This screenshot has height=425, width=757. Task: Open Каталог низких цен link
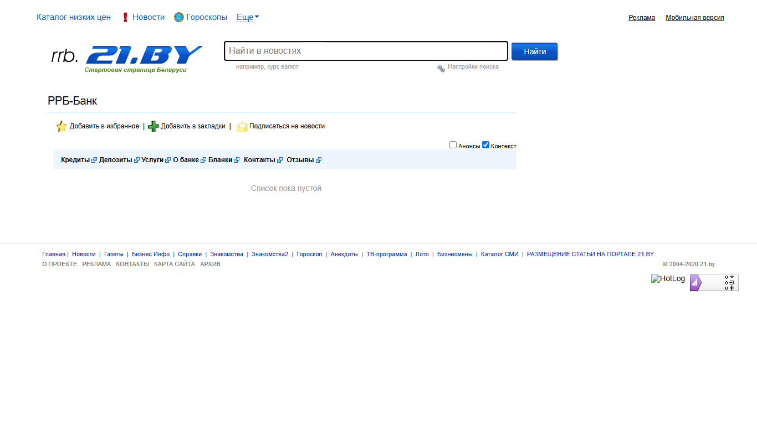click(x=74, y=17)
